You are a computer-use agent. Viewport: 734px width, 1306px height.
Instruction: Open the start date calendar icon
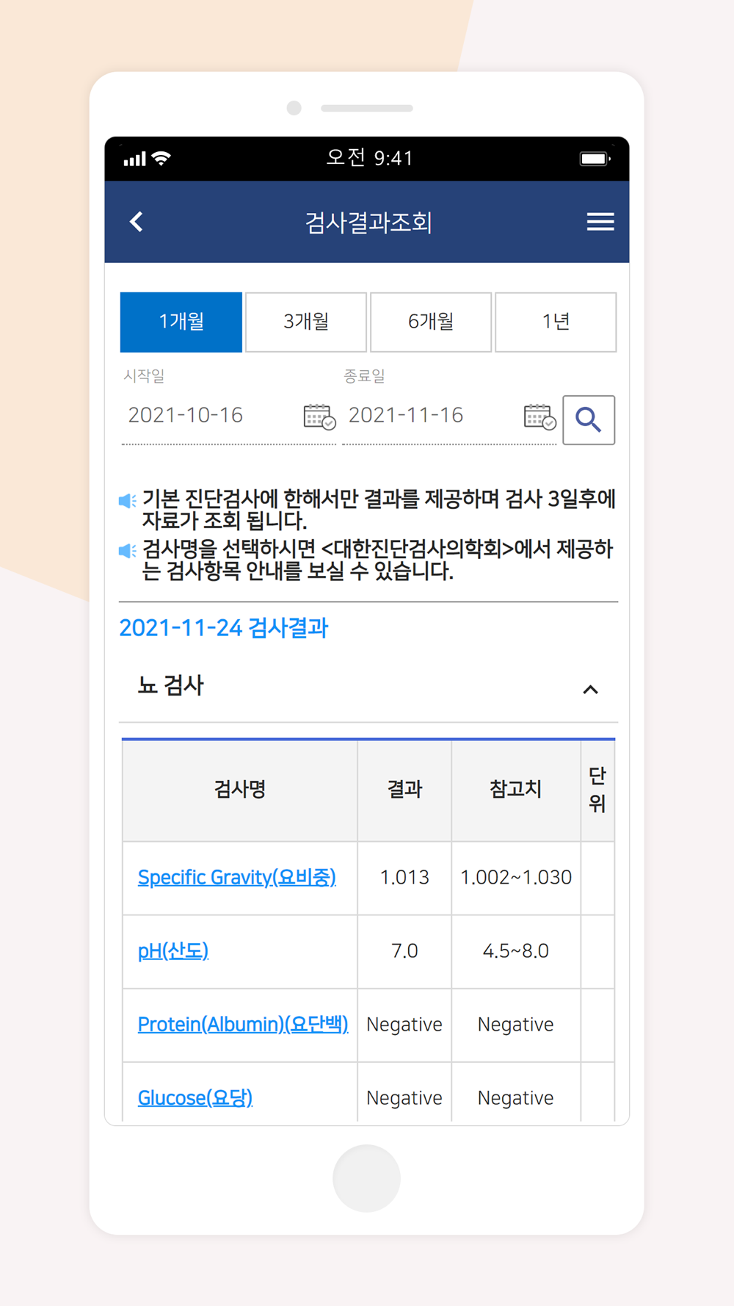point(319,416)
